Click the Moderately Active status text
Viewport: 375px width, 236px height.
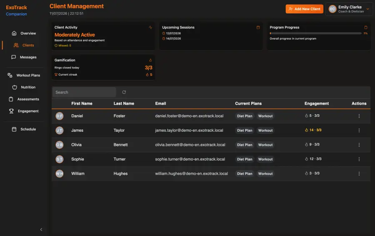[75, 35]
